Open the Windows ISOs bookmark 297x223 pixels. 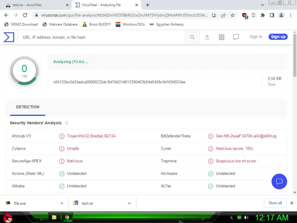pyautogui.click(x=130, y=24)
